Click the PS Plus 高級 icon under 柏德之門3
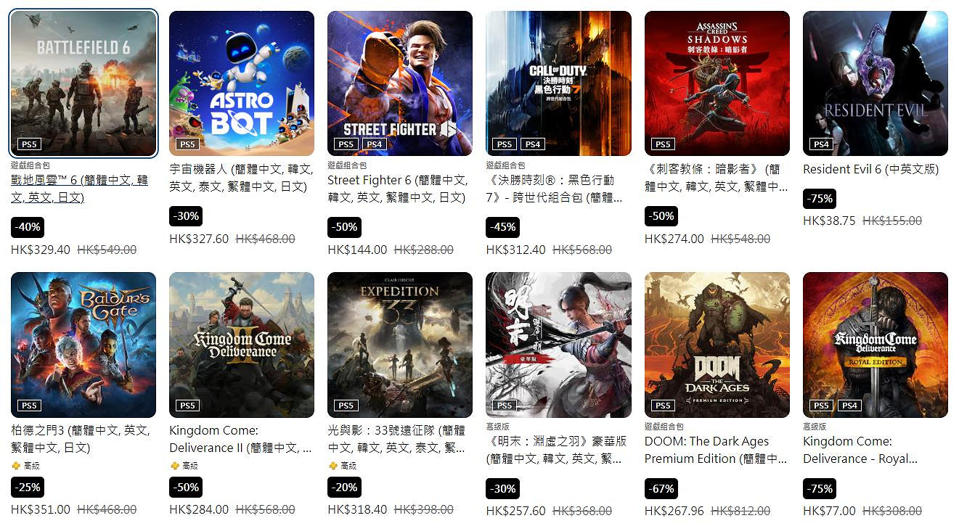The width and height of the screenshot is (959, 526). pyautogui.click(x=15, y=466)
